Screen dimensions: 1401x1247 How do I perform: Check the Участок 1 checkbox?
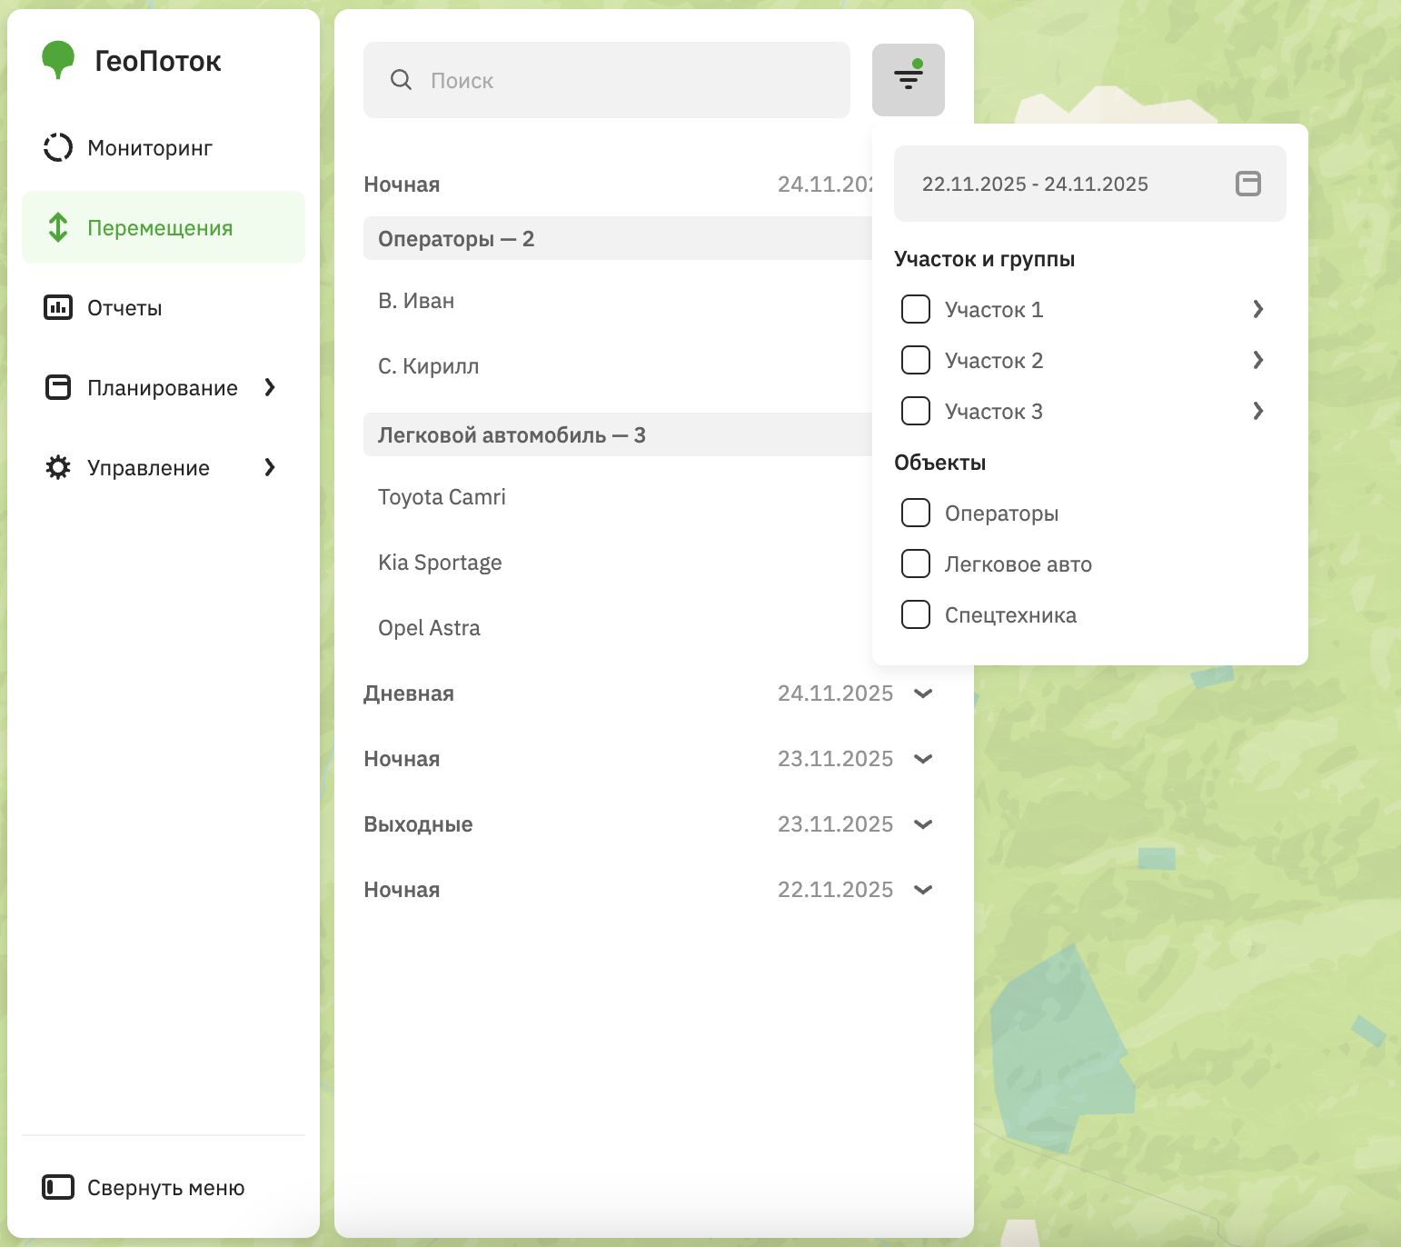pyautogui.click(x=915, y=309)
